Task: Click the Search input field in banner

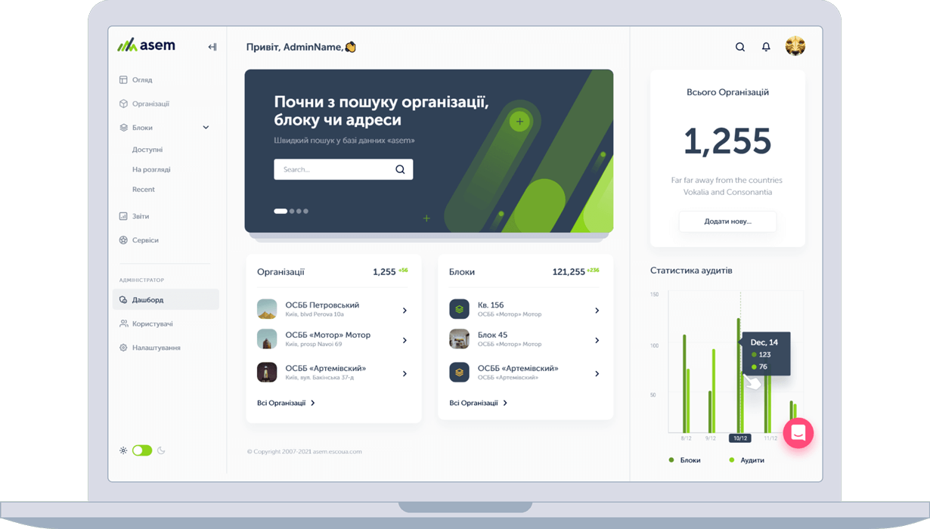Action: (x=333, y=169)
